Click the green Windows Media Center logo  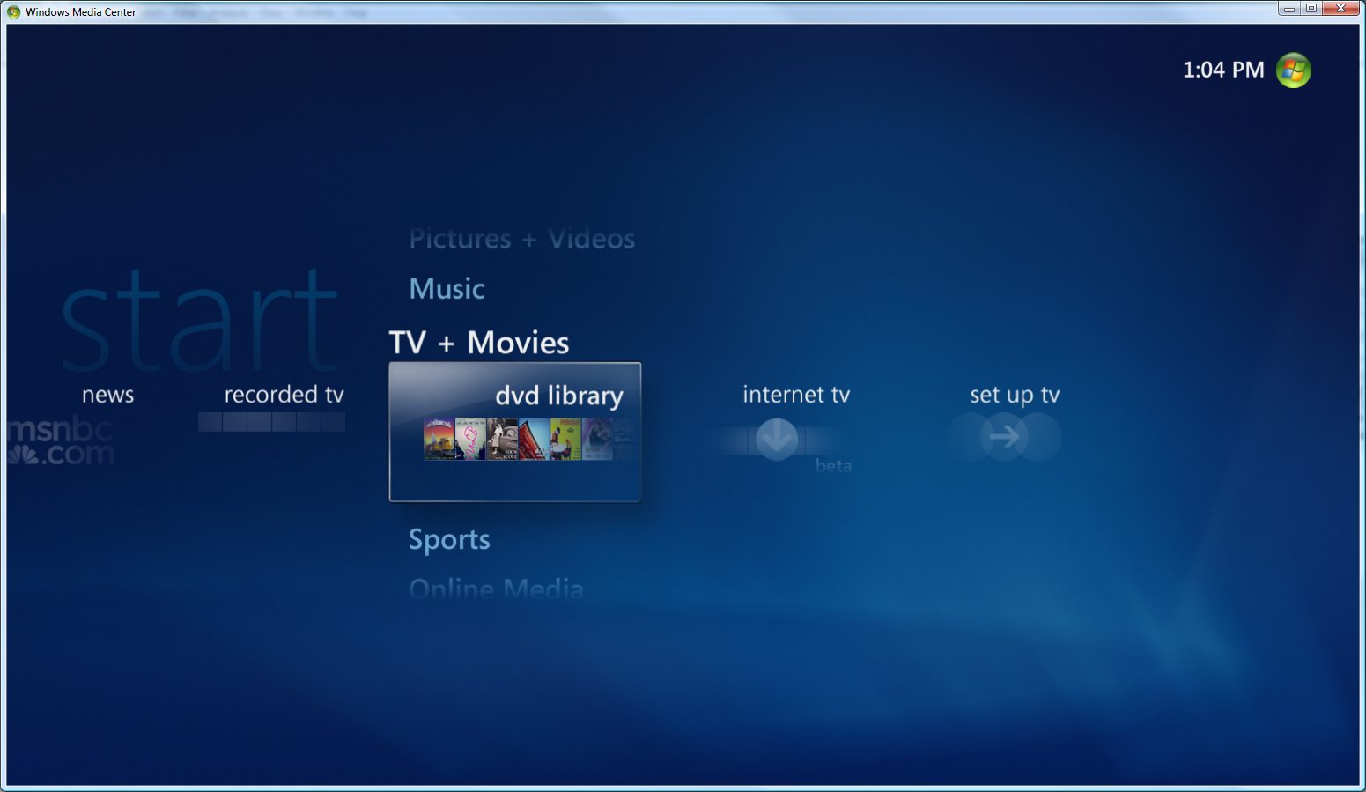pos(1293,70)
